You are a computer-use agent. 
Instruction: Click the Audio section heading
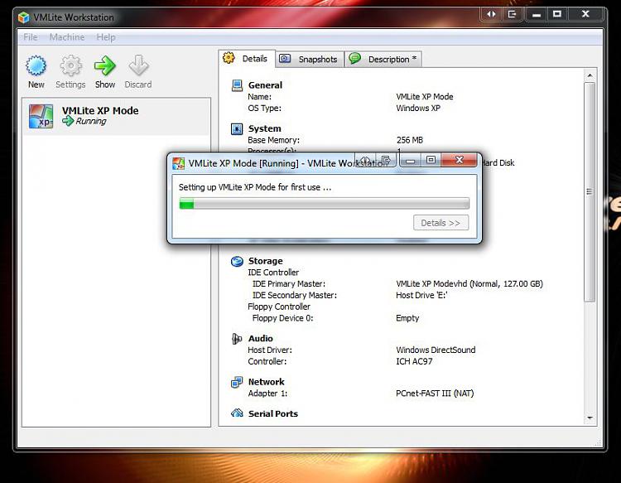(260, 339)
